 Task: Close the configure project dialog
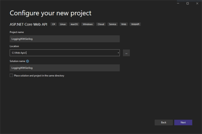pos(197,3)
